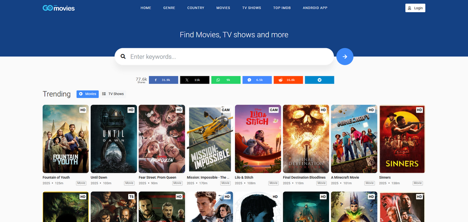Screen dimensions: 468x222
Task: Share on Facebook (31.9k)
Action: [x=164, y=80]
